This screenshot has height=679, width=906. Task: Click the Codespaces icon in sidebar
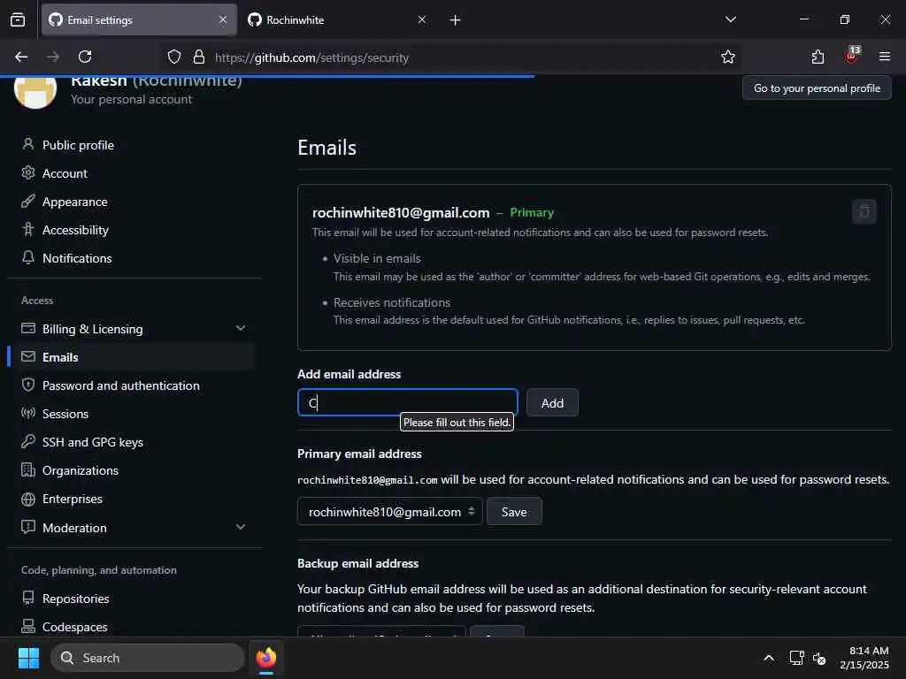coord(27,626)
